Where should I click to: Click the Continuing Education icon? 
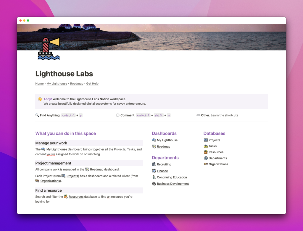coord(154,177)
